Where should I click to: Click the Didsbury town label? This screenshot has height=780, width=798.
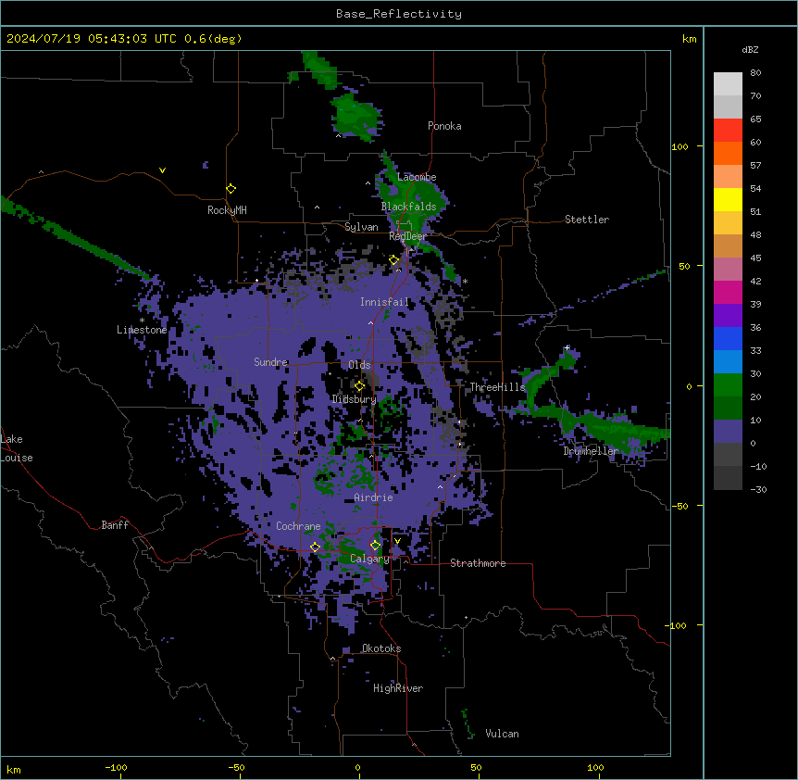click(355, 399)
